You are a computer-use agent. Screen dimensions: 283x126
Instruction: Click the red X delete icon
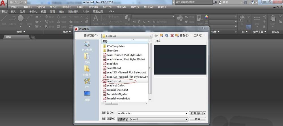(x=172, y=36)
